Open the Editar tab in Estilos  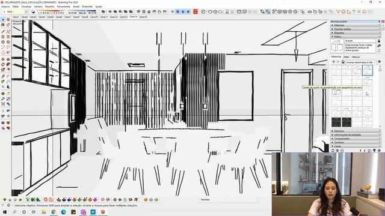pos(346,57)
